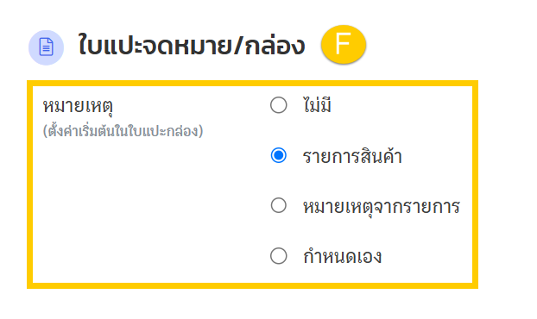Pick the กำหนดเอง radio button
Viewport: 537px width, 319px height.
click(279, 256)
